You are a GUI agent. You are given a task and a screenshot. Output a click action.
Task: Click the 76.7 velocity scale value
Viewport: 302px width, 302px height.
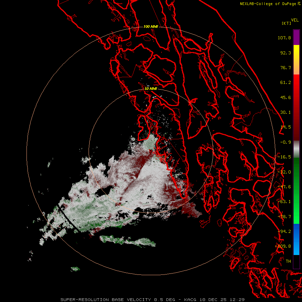(x=286, y=67)
